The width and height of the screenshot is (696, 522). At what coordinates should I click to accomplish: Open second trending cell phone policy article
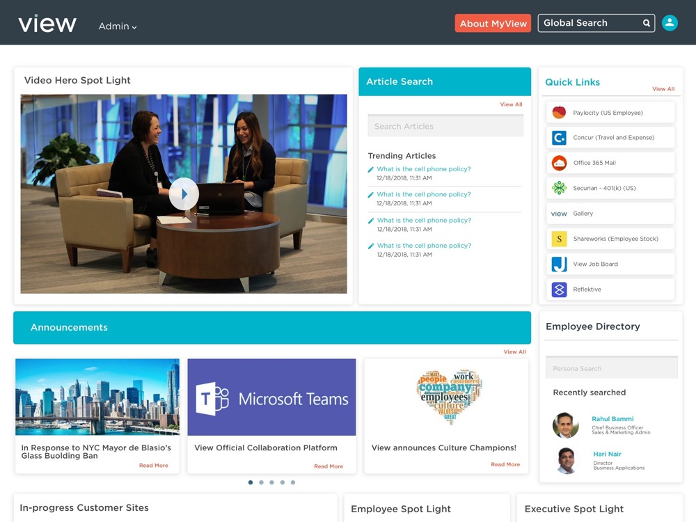(x=423, y=194)
